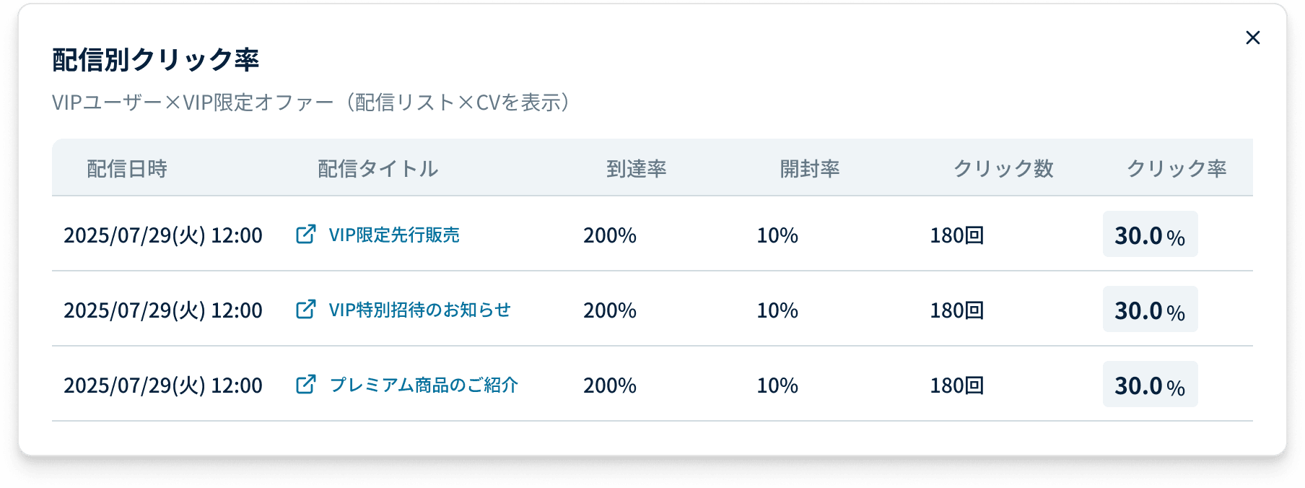Select the 配信日時 column header
The height and width of the screenshot is (488, 1305).
coord(126,168)
